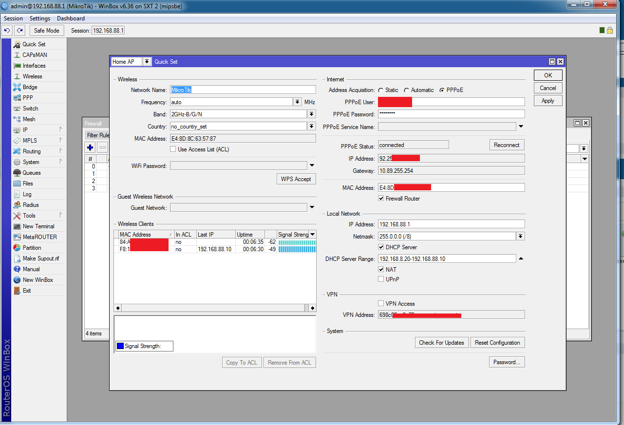The image size is (624, 425).
Task: Open the Home AP mode dropdown
Action: coord(147,62)
